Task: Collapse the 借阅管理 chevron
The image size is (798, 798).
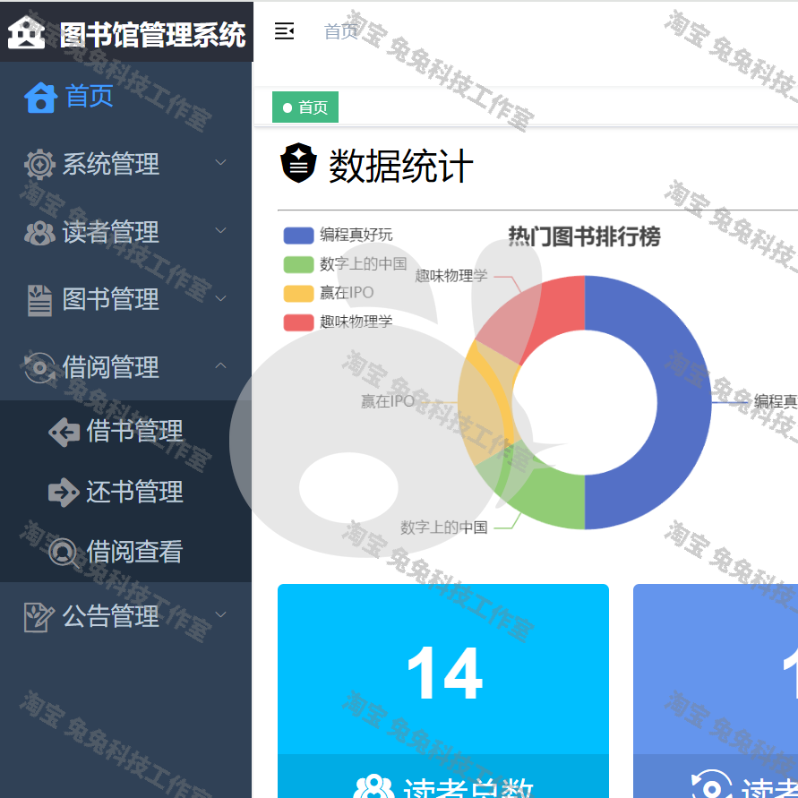Action: [x=220, y=365]
